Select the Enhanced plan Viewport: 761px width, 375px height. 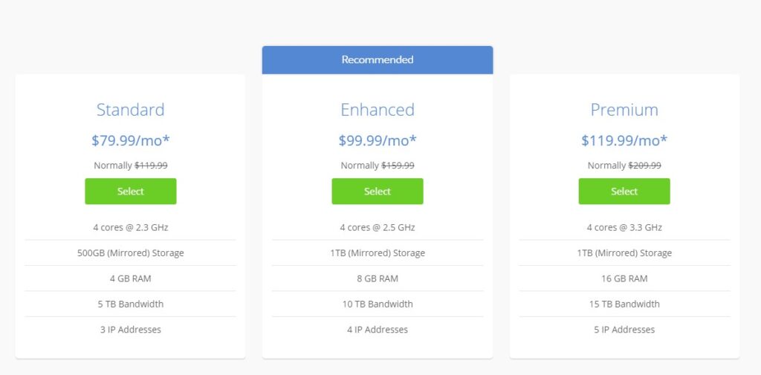point(378,191)
